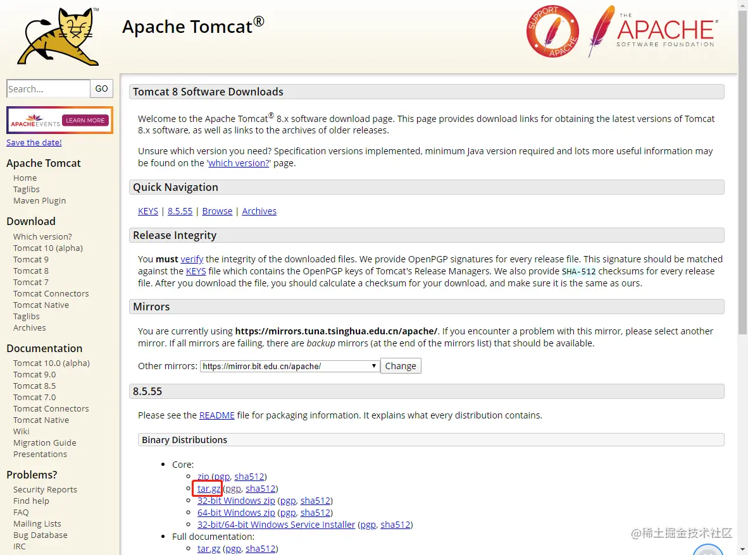Click the Apache Software Foundation feather logo
The width and height of the screenshot is (748, 555).
(x=653, y=32)
